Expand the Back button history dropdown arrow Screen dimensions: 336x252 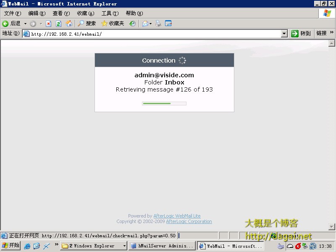click(x=25, y=24)
